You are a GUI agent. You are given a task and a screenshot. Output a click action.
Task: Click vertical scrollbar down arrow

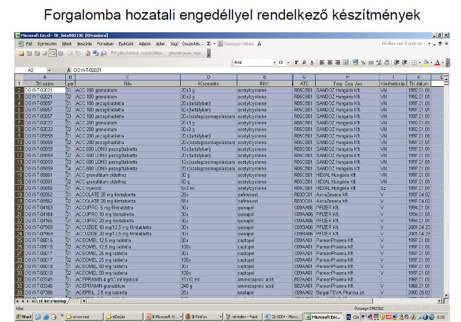pyautogui.click(x=446, y=295)
